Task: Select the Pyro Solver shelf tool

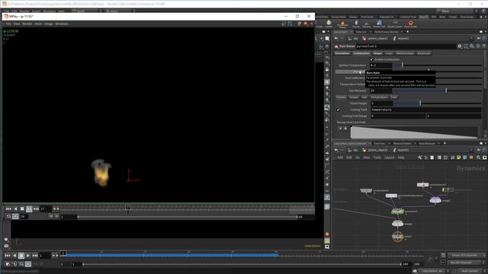Action: (410, 24)
